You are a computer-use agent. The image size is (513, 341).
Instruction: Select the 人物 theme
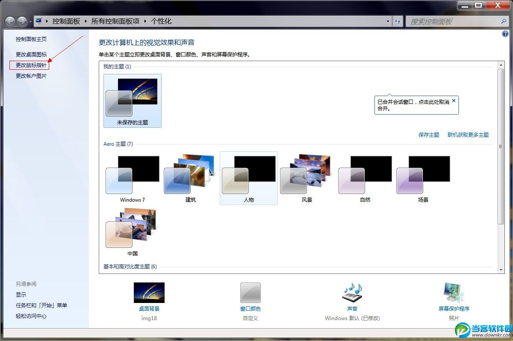249,178
